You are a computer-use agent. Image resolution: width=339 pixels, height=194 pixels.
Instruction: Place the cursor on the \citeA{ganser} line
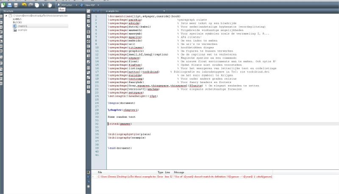tap(120, 124)
